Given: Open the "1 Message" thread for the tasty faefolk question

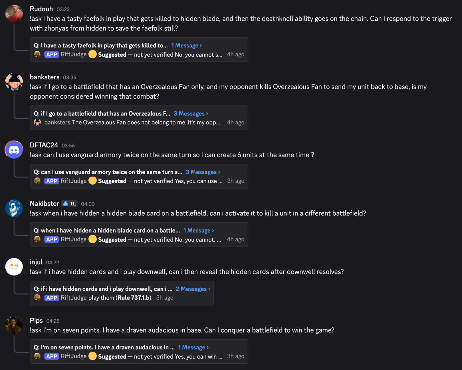Looking at the screenshot, I should tap(186, 45).
